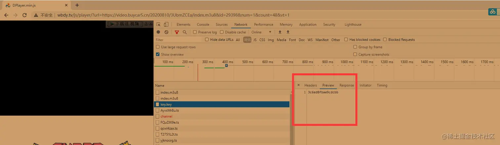Open the Timing tab of request

point(382,85)
